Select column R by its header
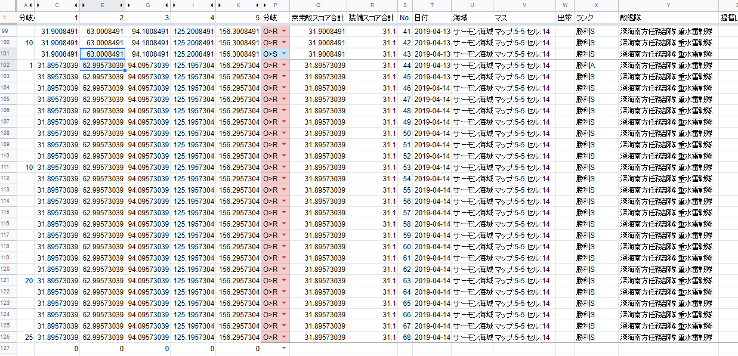This screenshot has width=738, height=356. [x=372, y=5]
